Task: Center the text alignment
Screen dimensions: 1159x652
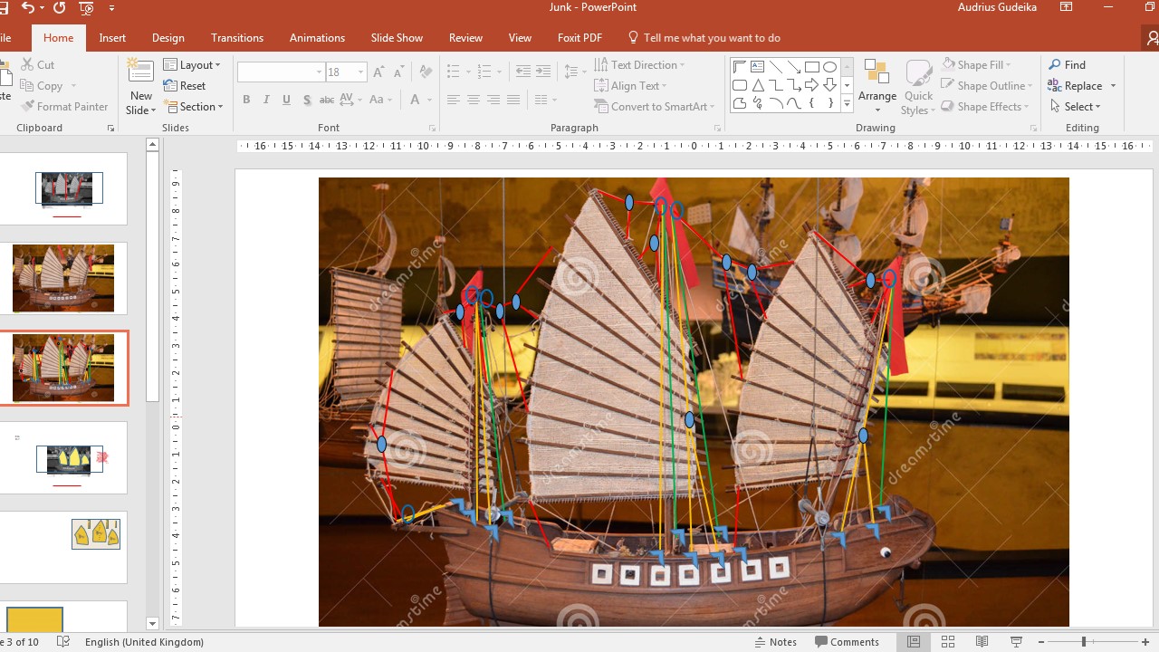Action: pyautogui.click(x=473, y=101)
